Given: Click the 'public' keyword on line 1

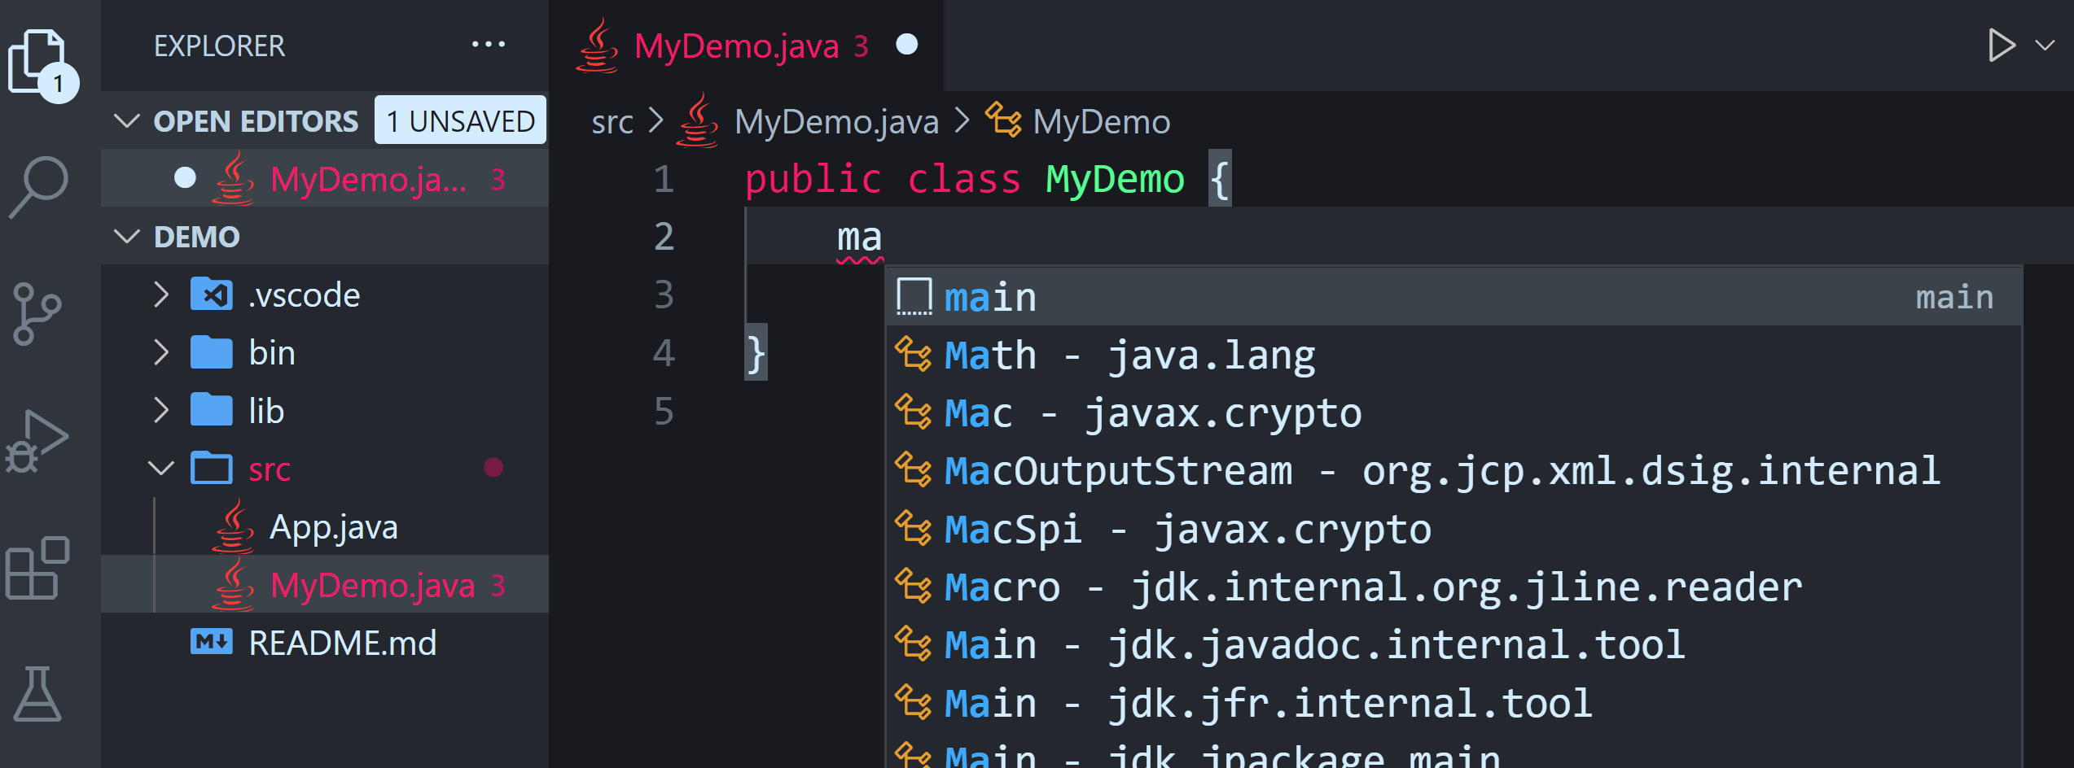Looking at the screenshot, I should pos(813,179).
